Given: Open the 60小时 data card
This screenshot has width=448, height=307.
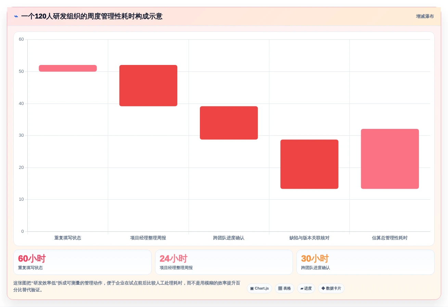Looking at the screenshot, I should [82, 262].
